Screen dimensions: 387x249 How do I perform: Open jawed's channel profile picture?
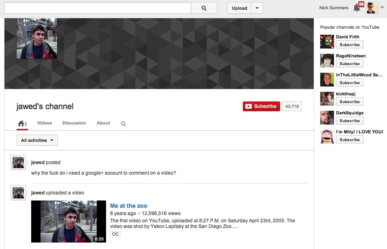tap(37, 38)
